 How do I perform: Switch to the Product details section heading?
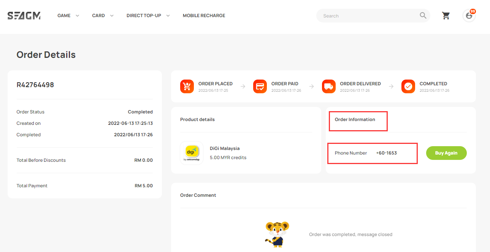197,119
